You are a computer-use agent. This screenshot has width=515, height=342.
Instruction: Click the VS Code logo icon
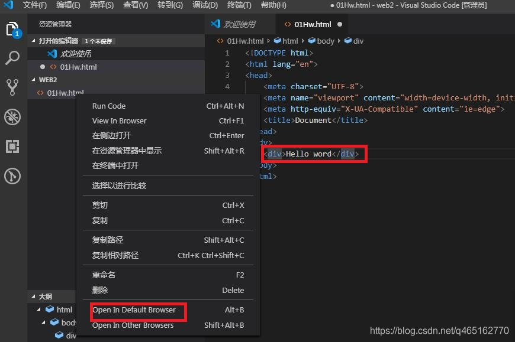click(x=8, y=6)
